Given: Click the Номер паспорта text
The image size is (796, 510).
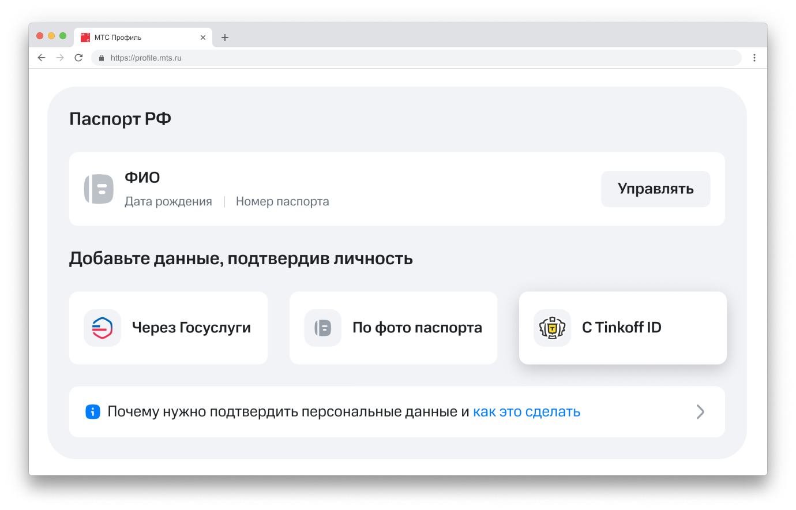Looking at the screenshot, I should tap(283, 201).
